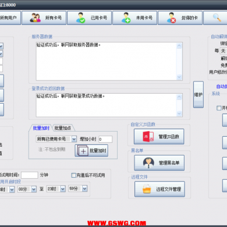The width and height of the screenshot is (227, 227).
Task: Click scroll up arrow of 服务器数据 box
Action: tap(179, 46)
